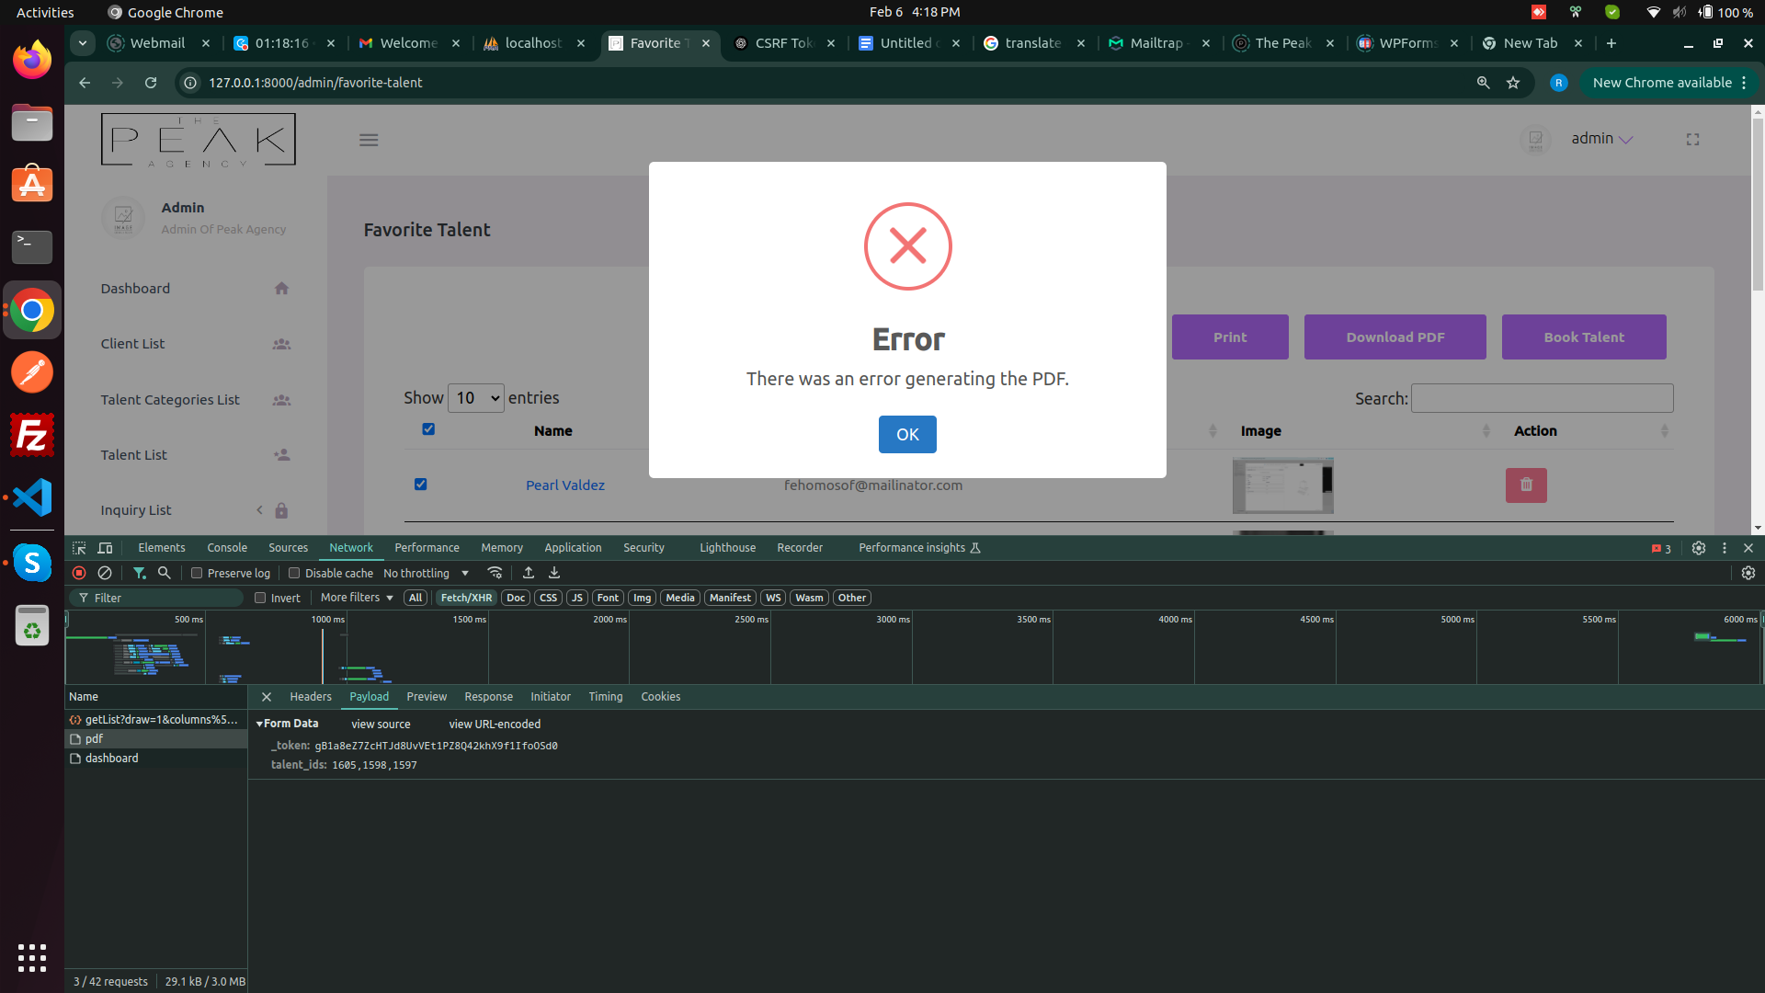
Task: Open the Response tab of request
Action: 488,697
